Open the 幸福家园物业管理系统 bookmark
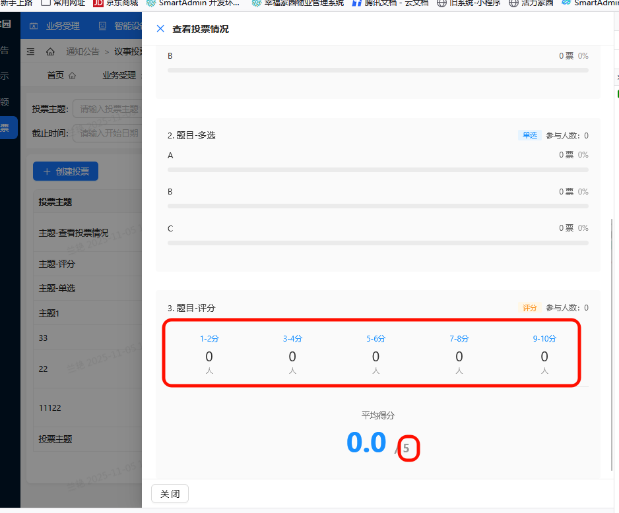Image resolution: width=619 pixels, height=513 pixels. [297, 3]
